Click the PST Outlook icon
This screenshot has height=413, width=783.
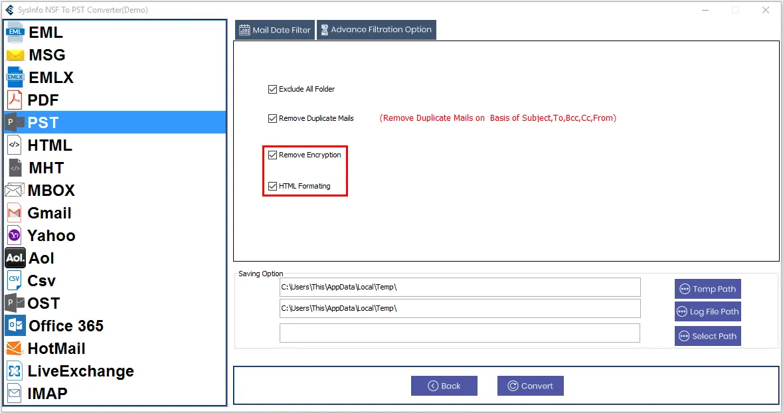(15, 122)
